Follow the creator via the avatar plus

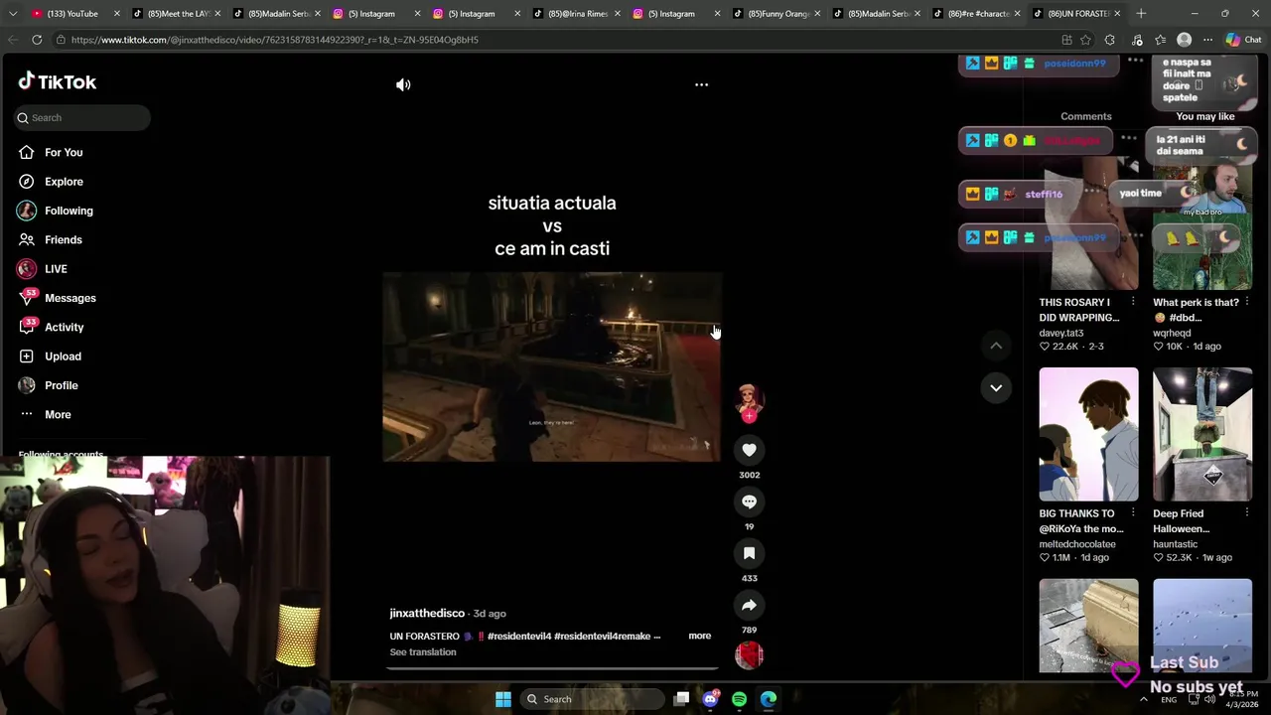click(749, 416)
